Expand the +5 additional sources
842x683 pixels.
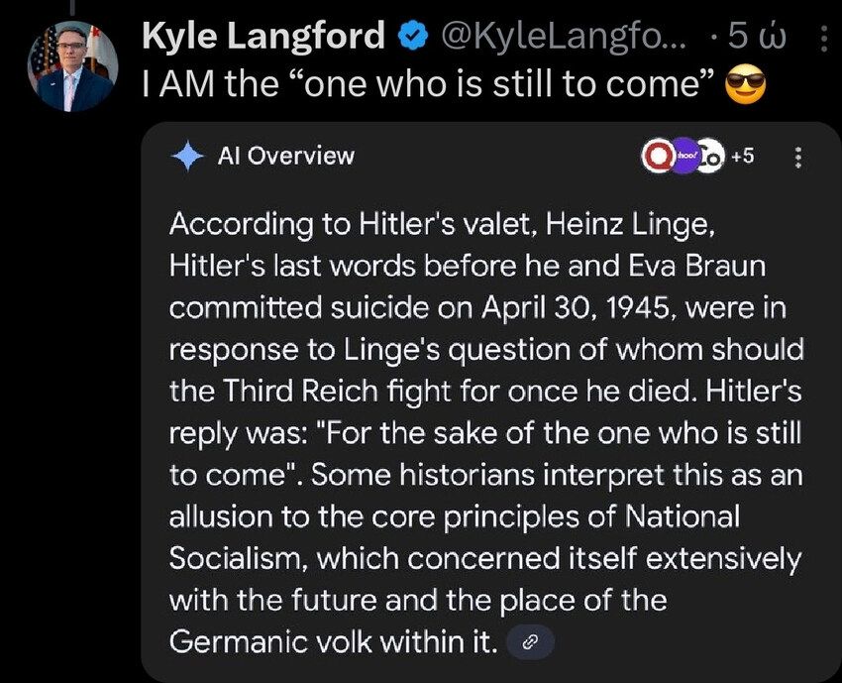[x=743, y=156]
